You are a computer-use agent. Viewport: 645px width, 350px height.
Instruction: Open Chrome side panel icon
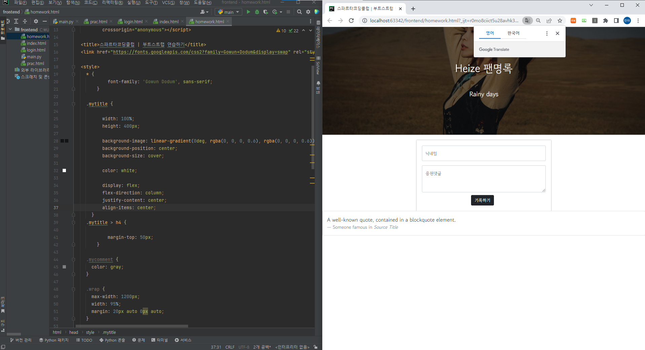click(x=616, y=21)
